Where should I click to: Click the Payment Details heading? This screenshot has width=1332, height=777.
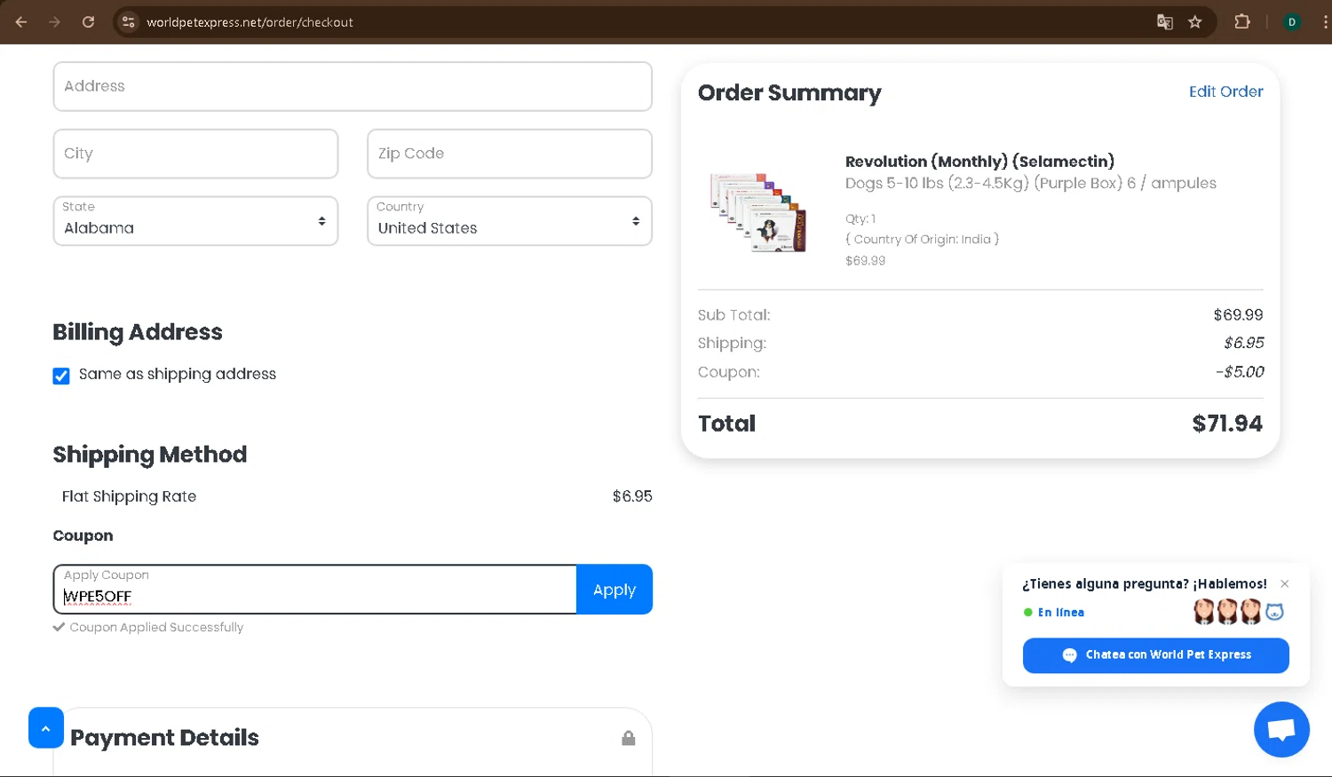coord(164,738)
